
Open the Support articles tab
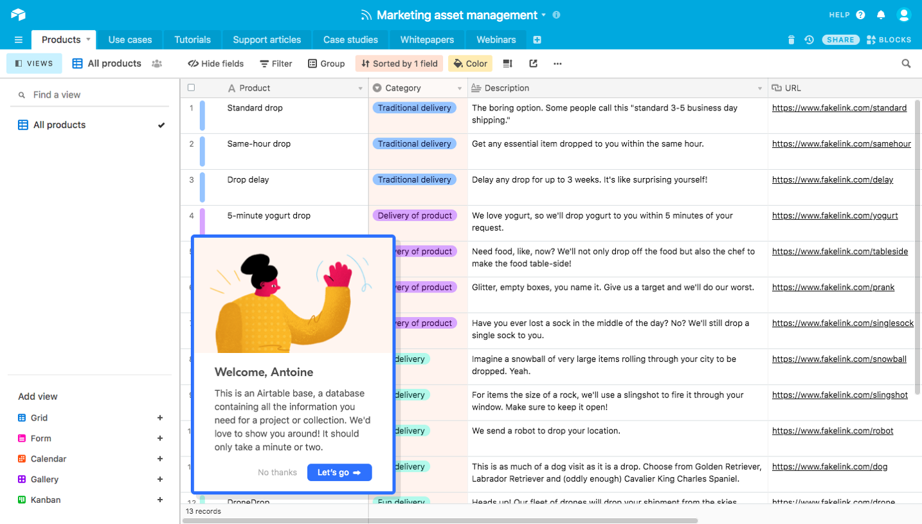point(267,40)
